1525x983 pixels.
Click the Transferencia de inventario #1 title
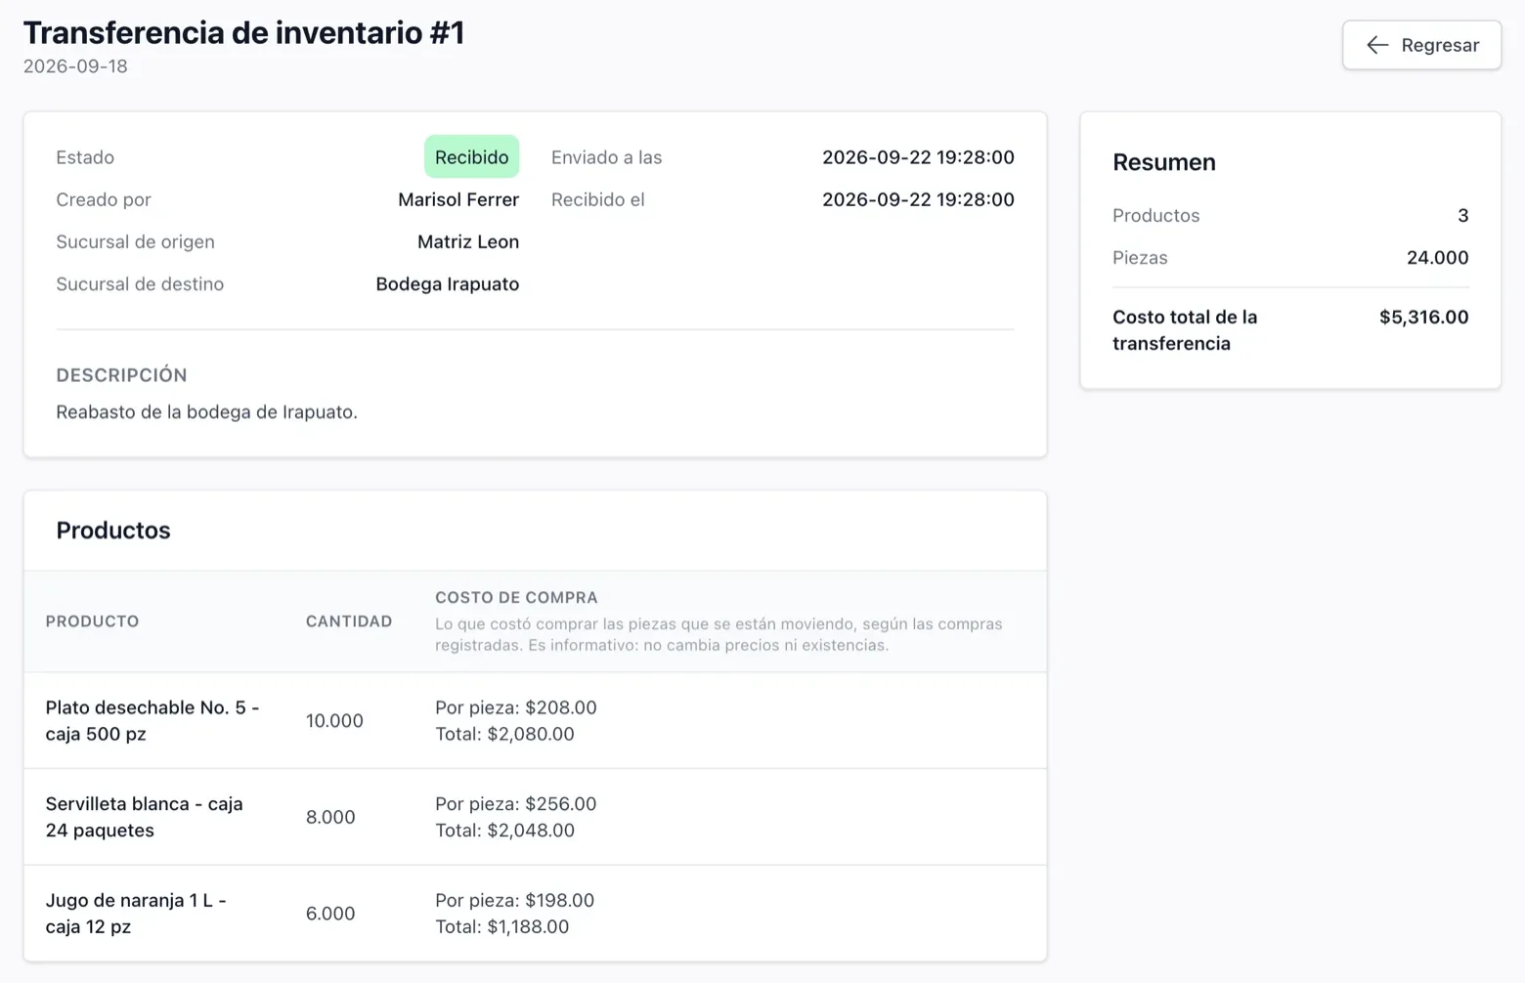click(x=243, y=32)
